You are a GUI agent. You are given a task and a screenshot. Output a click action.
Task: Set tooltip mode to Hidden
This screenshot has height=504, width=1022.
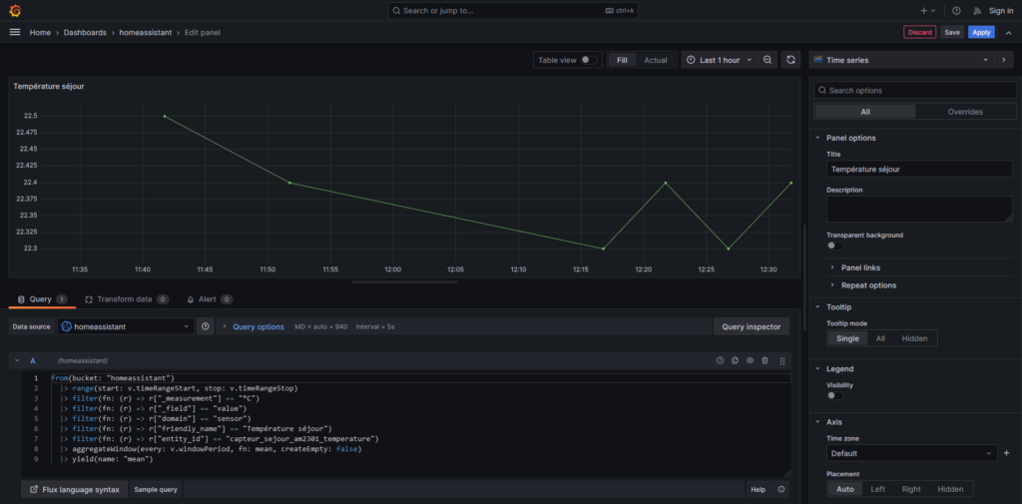(x=914, y=338)
